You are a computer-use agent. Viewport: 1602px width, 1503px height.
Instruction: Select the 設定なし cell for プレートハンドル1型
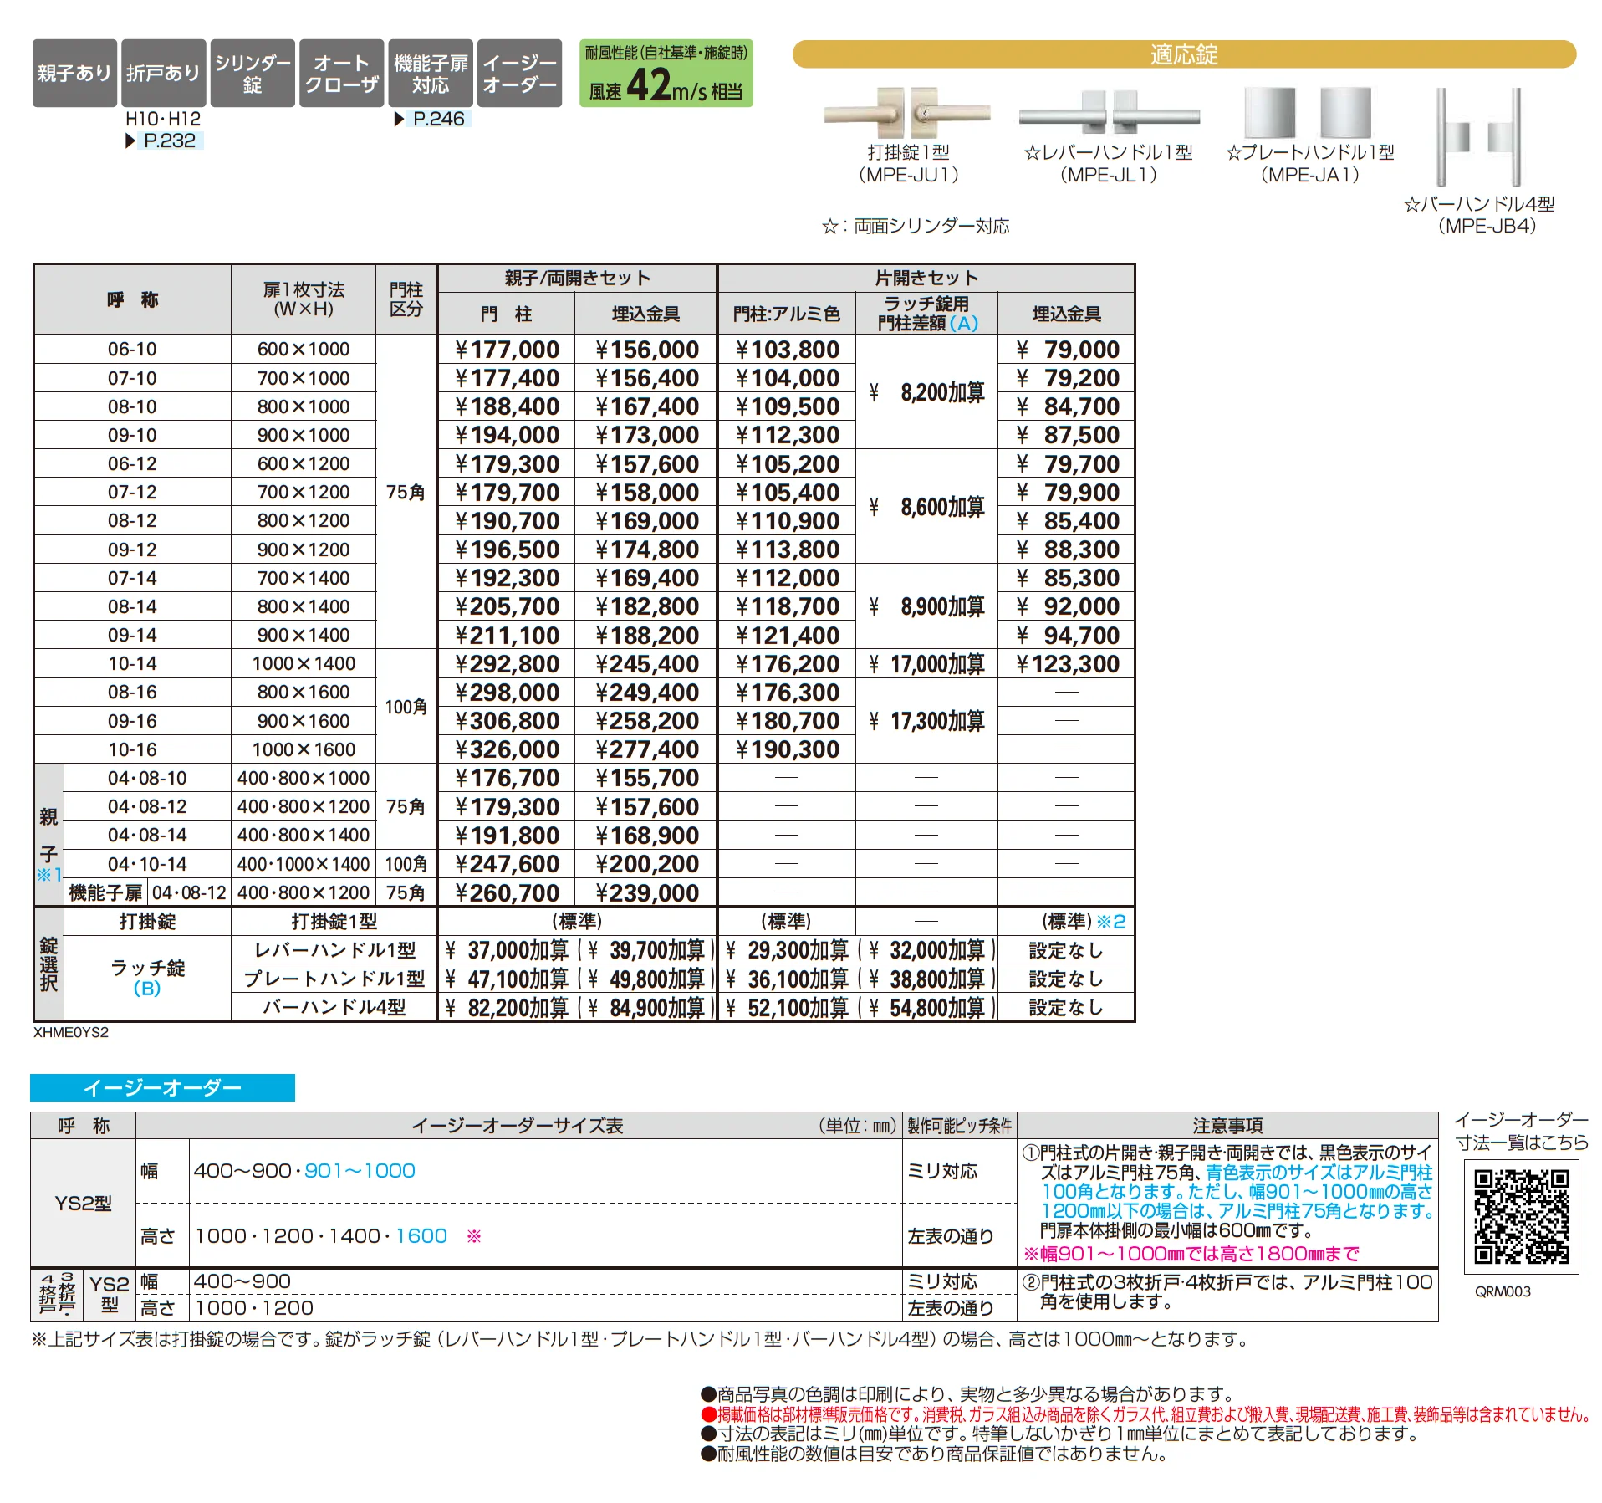(1066, 979)
